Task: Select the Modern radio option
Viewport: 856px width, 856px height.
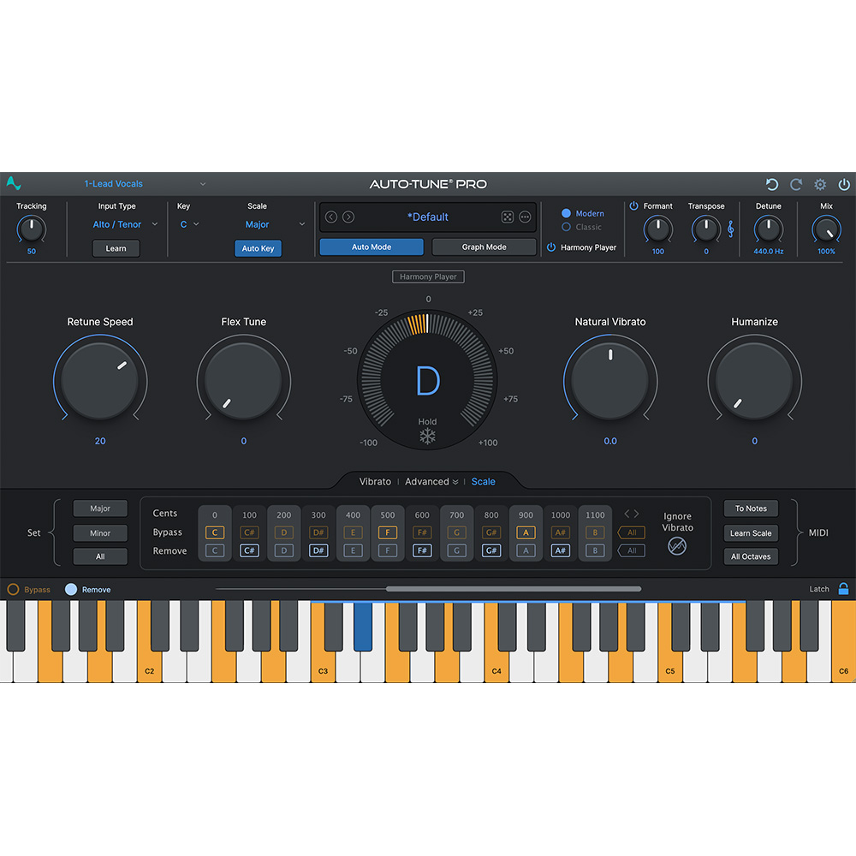Action: coord(566,213)
